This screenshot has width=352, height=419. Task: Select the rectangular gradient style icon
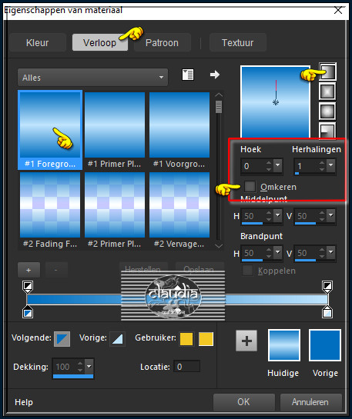pyautogui.click(x=327, y=91)
